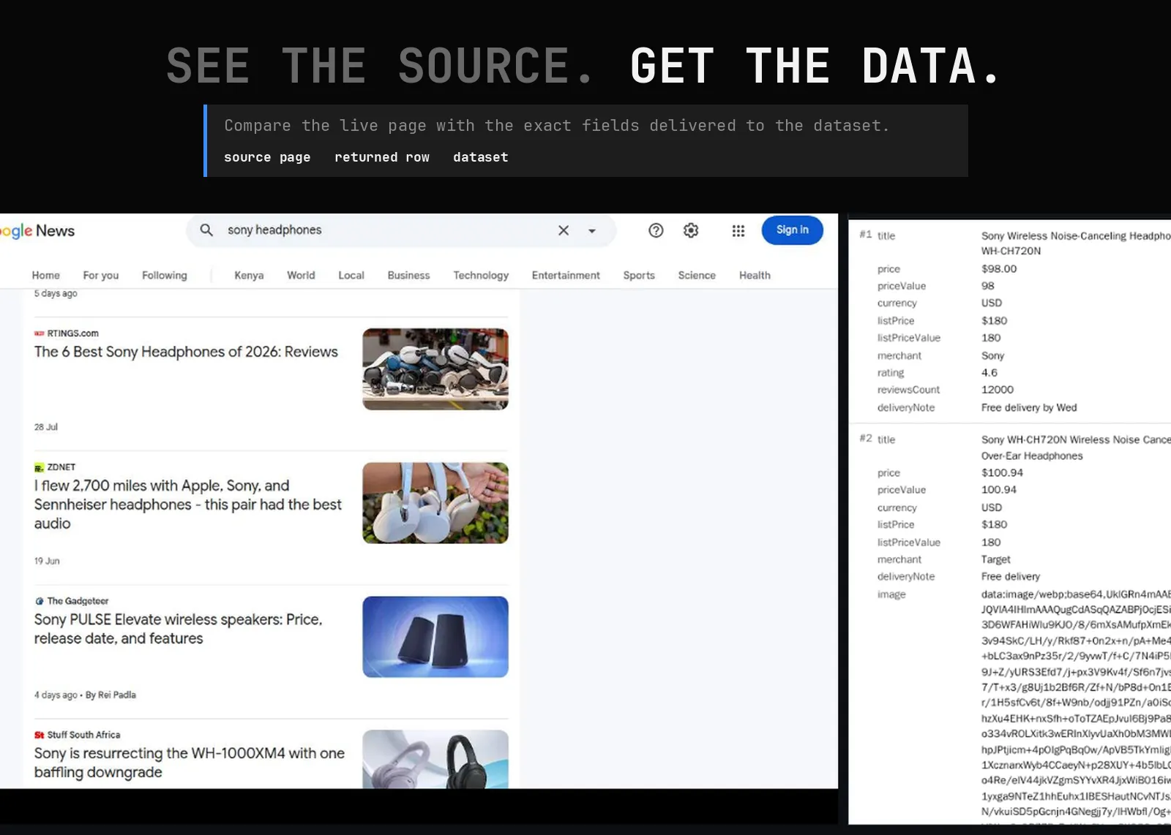Click the priceValue 100.94 cell
This screenshot has width=1171, height=835.
[999, 490]
